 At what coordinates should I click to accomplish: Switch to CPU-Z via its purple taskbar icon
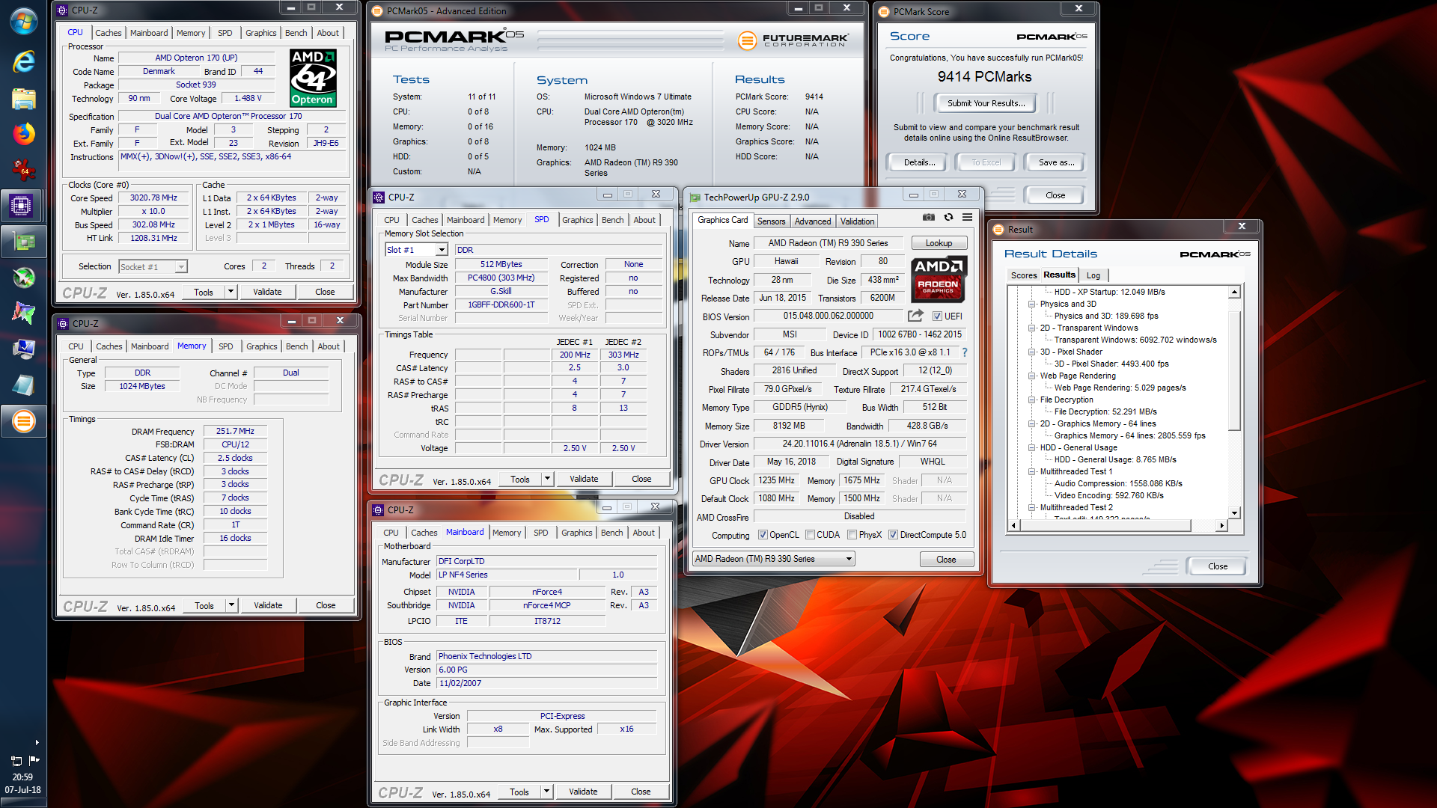pos(22,205)
